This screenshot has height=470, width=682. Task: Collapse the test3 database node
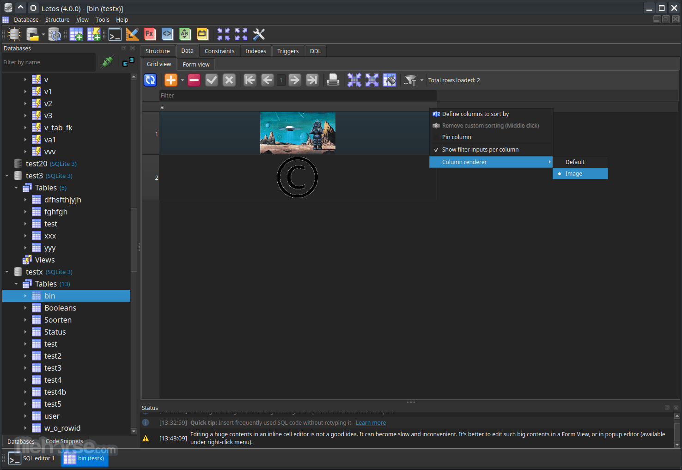(x=7, y=176)
